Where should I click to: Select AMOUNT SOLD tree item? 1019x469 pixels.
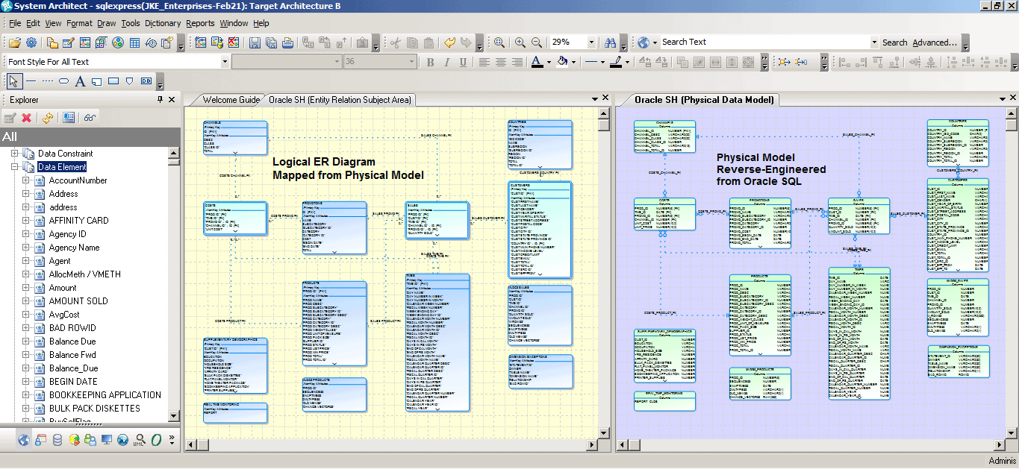pyautogui.click(x=78, y=301)
